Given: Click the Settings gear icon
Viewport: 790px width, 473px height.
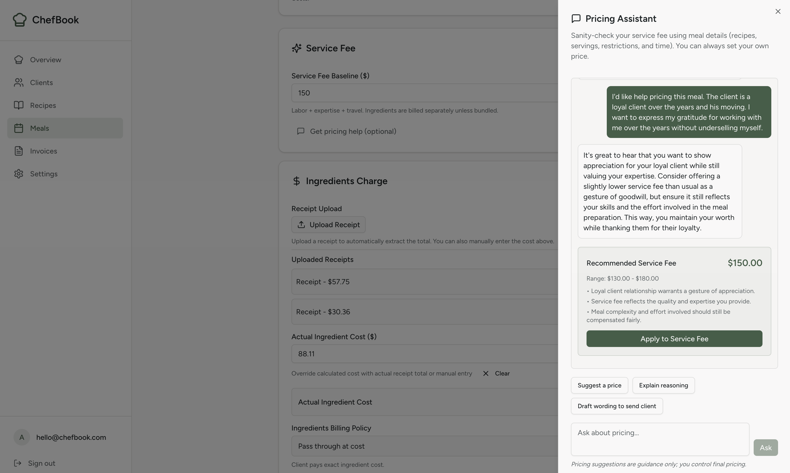Looking at the screenshot, I should tap(18, 174).
